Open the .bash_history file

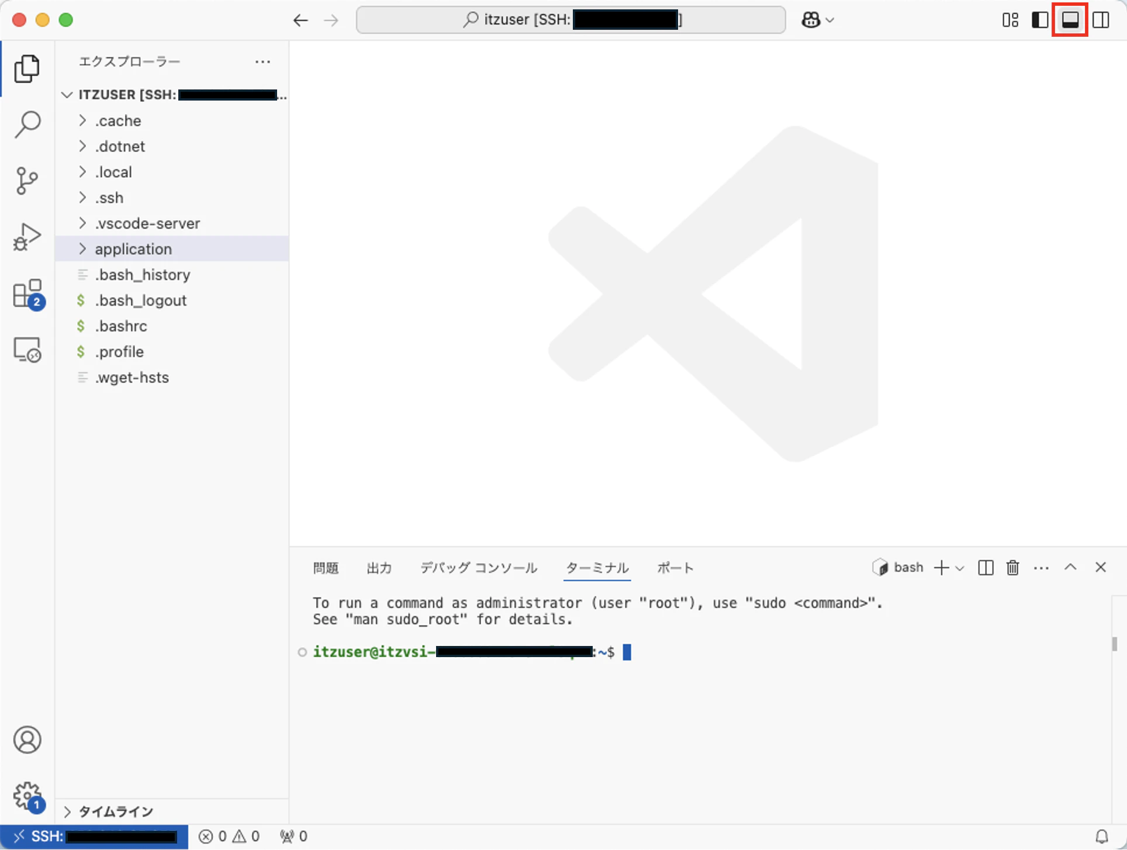point(172,275)
